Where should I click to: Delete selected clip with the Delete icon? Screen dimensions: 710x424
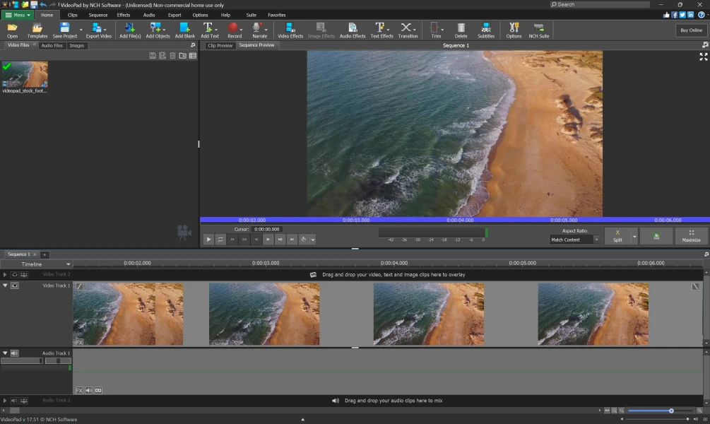pos(461,30)
